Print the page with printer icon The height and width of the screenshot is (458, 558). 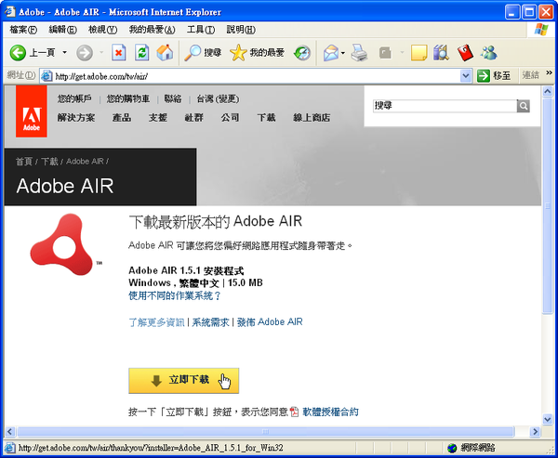(x=359, y=53)
